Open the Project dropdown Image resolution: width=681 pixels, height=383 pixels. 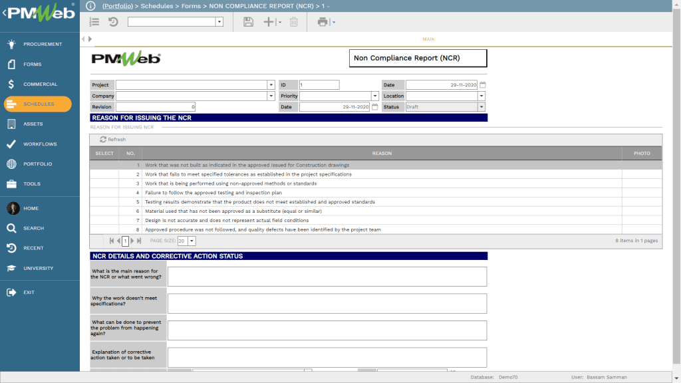pos(271,85)
